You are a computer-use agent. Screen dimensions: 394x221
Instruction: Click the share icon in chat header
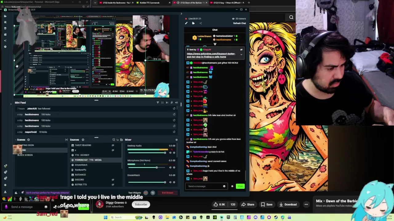(200, 23)
